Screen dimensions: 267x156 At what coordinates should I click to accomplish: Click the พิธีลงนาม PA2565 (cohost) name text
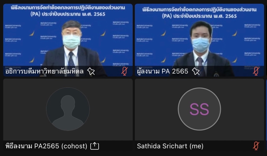[x=46, y=146]
